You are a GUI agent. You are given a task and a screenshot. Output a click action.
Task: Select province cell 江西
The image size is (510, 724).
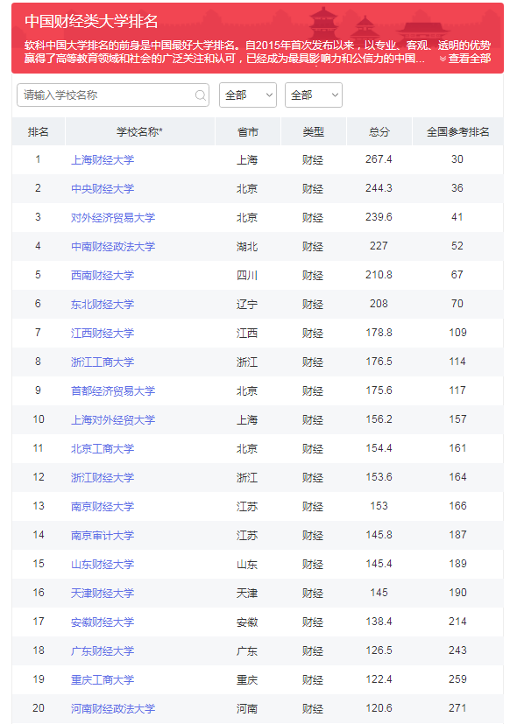click(247, 333)
